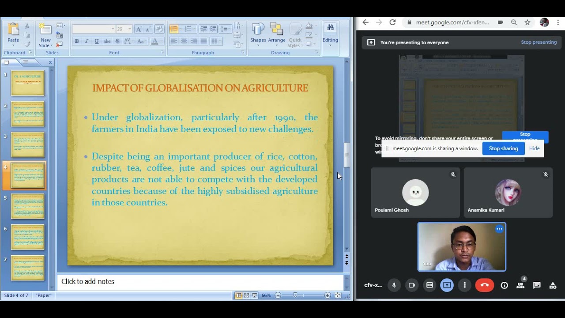This screenshot has height=318, width=565.
Task: Switch to the Outline tab in thumbnail pane
Action: (x=26, y=62)
